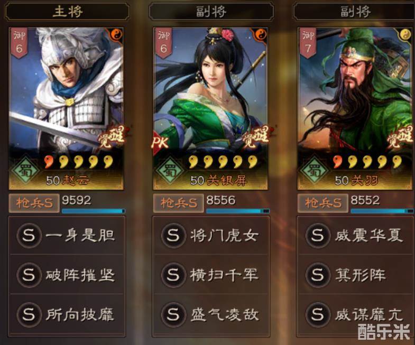Image resolution: width=415 pixels, height=345 pixels.
Task: Click the PK badge on 关银屏's card
Action: tap(160, 142)
